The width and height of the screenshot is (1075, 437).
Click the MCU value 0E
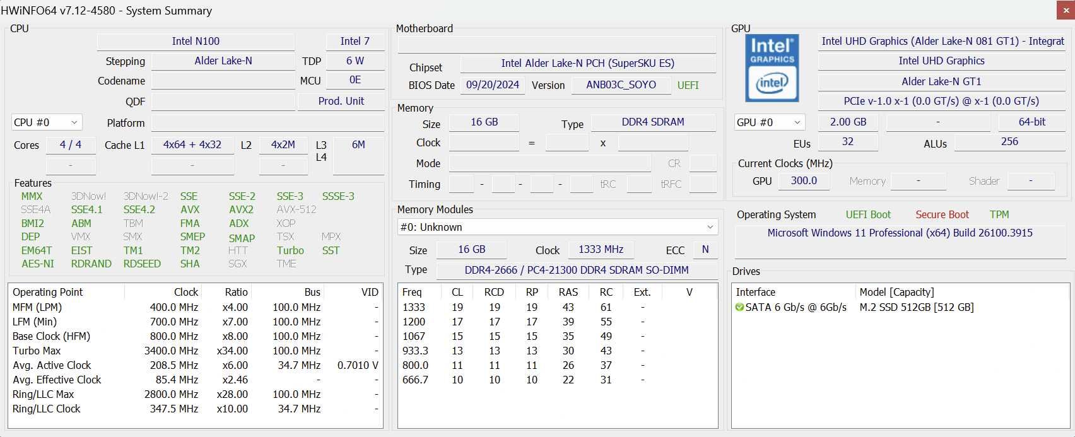pyautogui.click(x=355, y=80)
